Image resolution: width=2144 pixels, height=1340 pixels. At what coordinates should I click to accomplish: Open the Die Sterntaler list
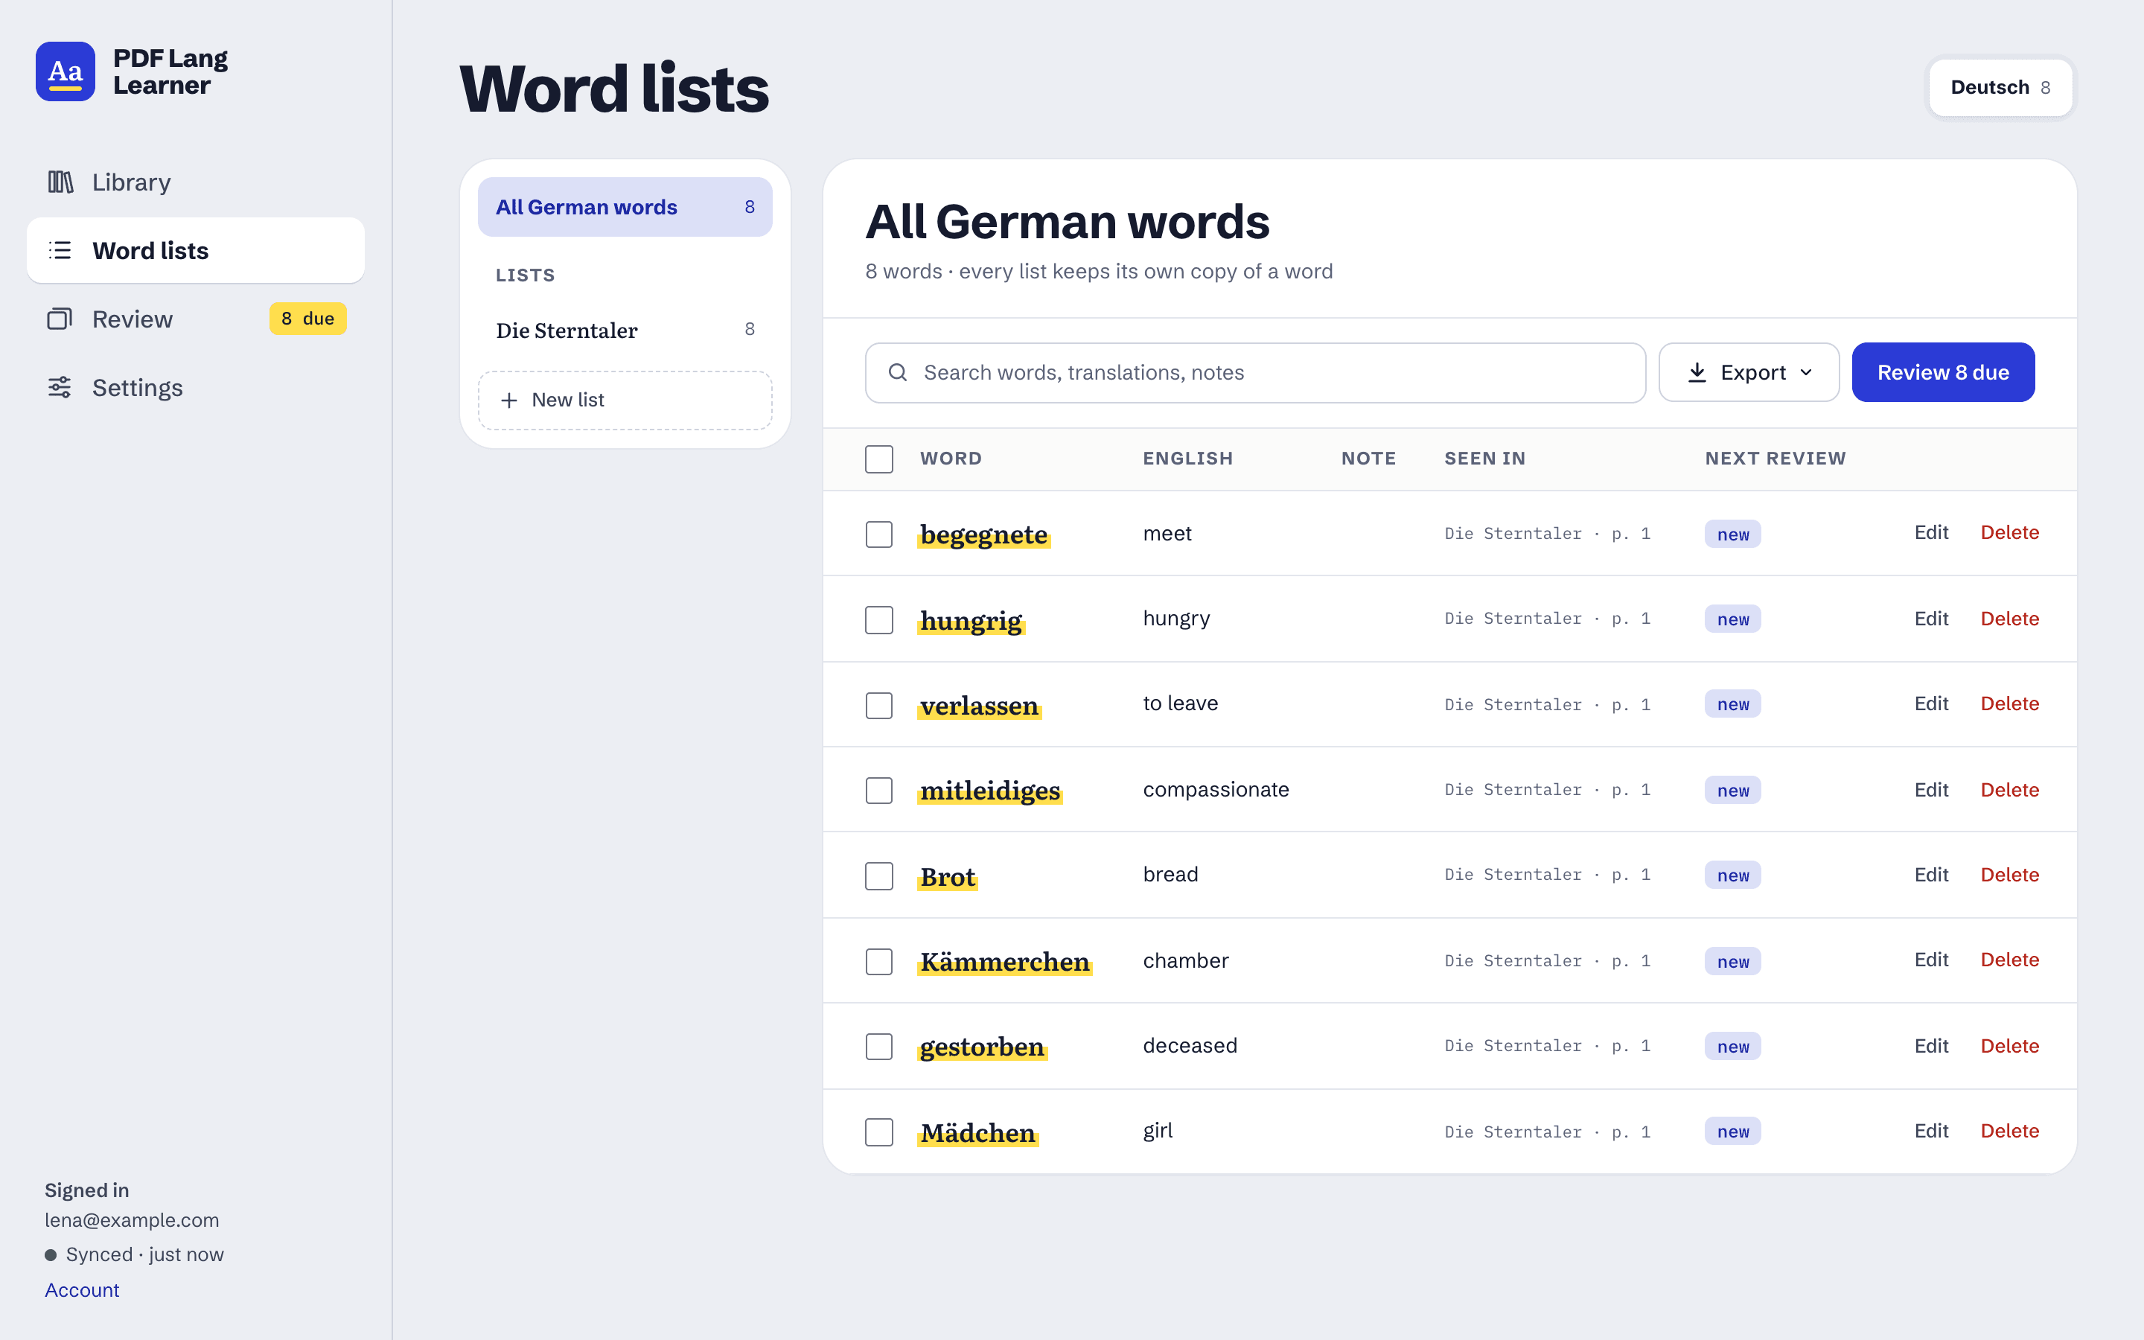tap(625, 330)
